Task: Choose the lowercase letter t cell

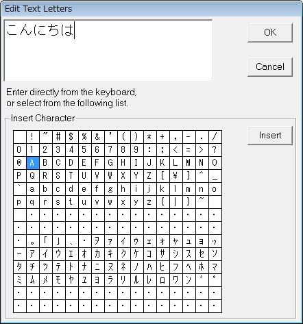Action: click(72, 202)
